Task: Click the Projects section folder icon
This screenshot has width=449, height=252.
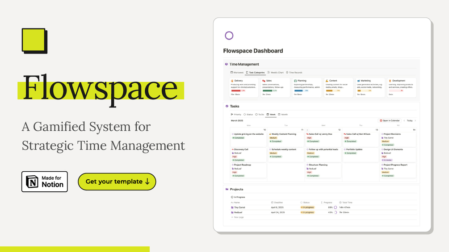Action: tap(227, 189)
